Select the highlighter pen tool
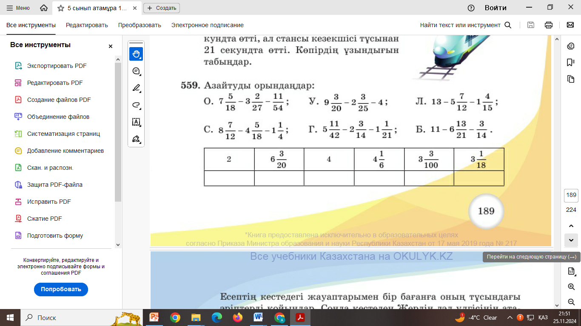The image size is (581, 326). click(x=136, y=88)
